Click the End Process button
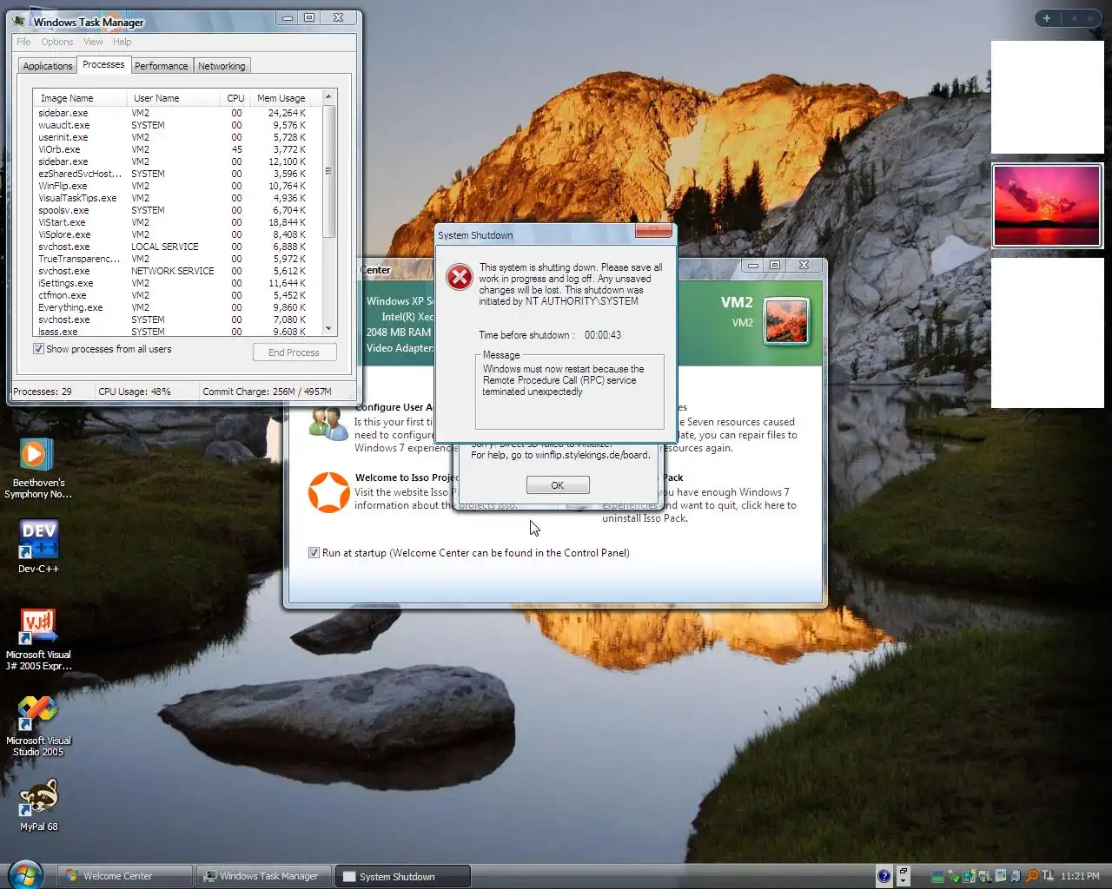 pos(294,352)
